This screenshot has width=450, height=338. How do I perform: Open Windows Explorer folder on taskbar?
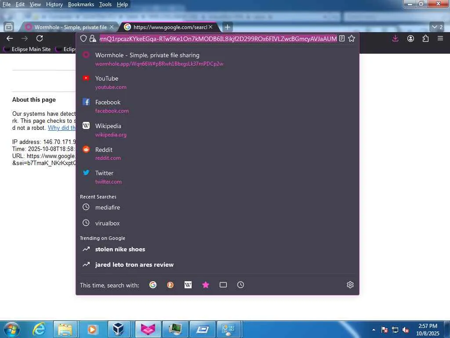click(65, 329)
